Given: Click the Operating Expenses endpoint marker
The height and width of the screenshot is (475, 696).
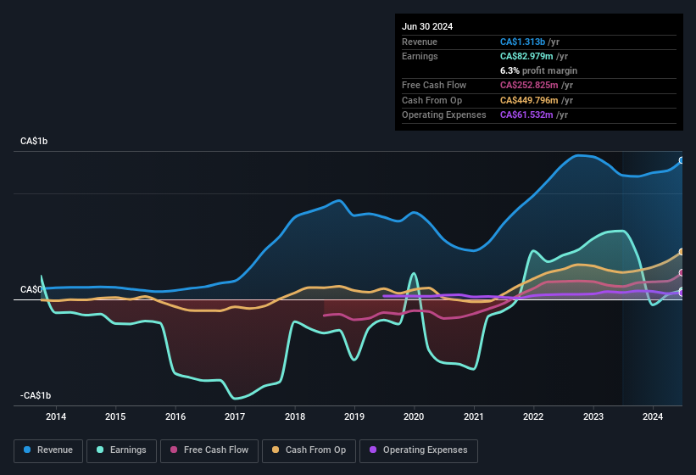Looking at the screenshot, I should [x=682, y=293].
